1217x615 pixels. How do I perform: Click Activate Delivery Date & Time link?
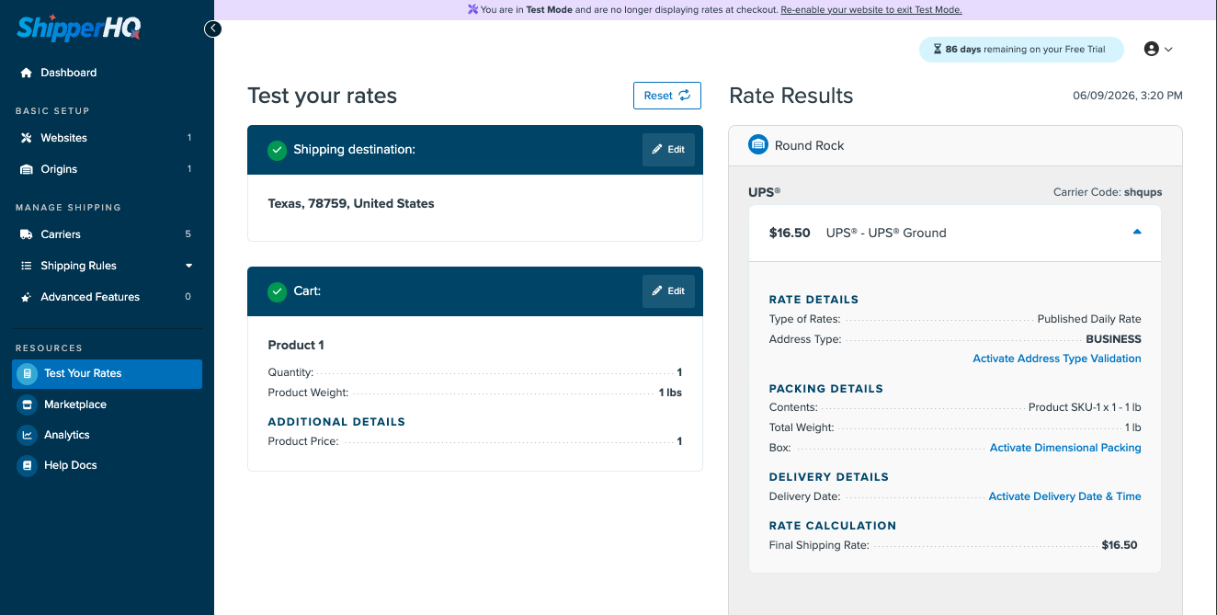[x=1064, y=496]
